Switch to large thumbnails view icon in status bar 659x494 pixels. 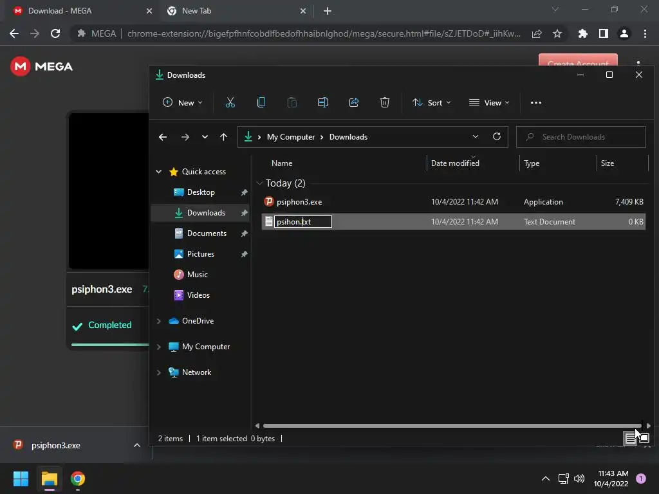pos(644,439)
